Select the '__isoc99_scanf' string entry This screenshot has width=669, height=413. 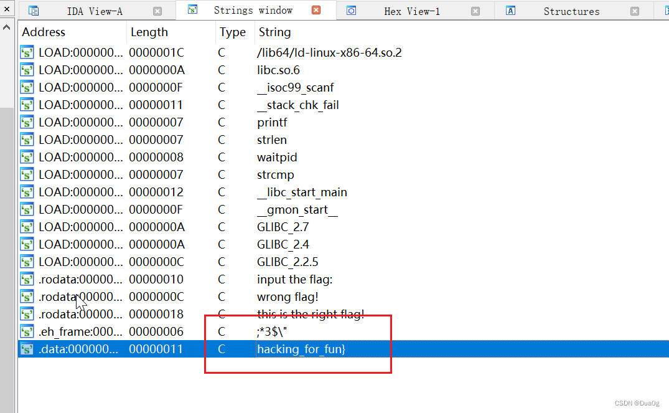(296, 87)
